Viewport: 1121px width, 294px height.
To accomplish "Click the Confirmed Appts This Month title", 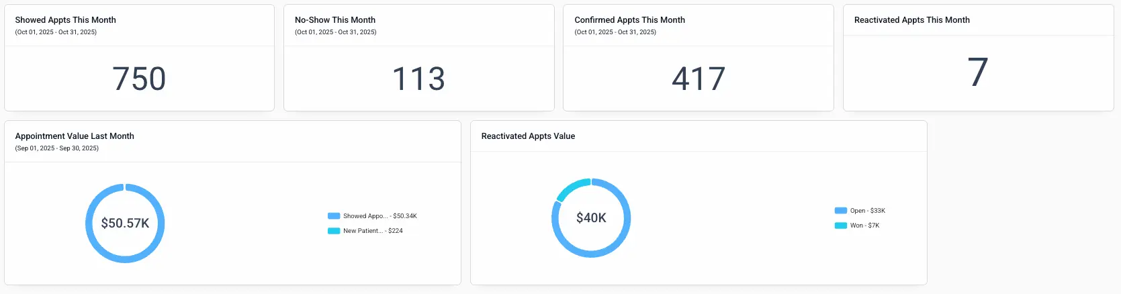I will pyautogui.click(x=629, y=20).
